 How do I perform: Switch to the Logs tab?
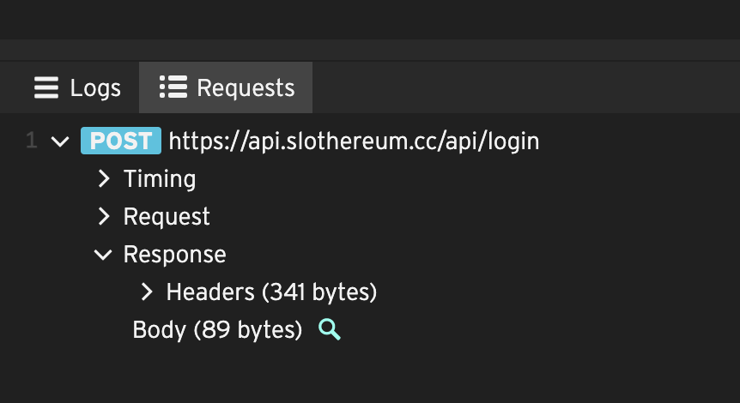pyautogui.click(x=94, y=87)
